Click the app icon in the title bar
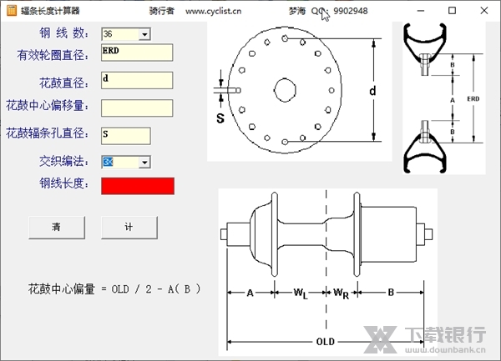501x361 pixels. 10,11
